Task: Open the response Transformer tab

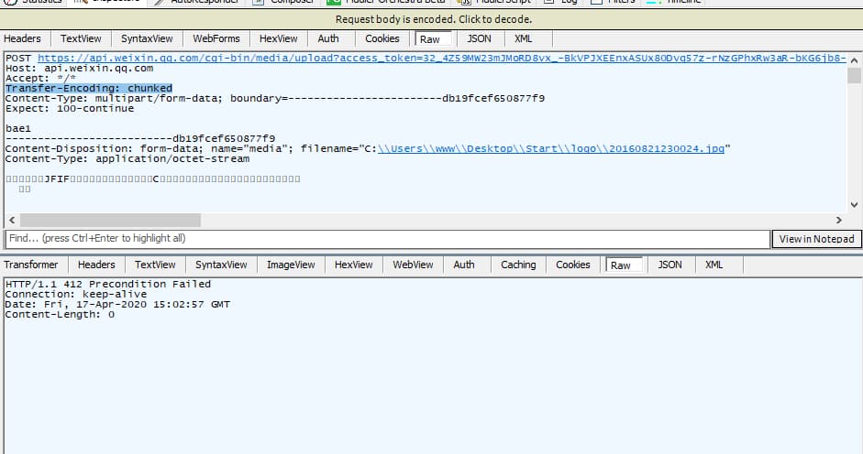Action: click(x=33, y=265)
